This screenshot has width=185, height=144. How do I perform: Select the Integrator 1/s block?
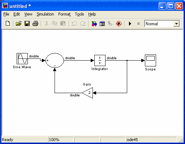point(100,60)
